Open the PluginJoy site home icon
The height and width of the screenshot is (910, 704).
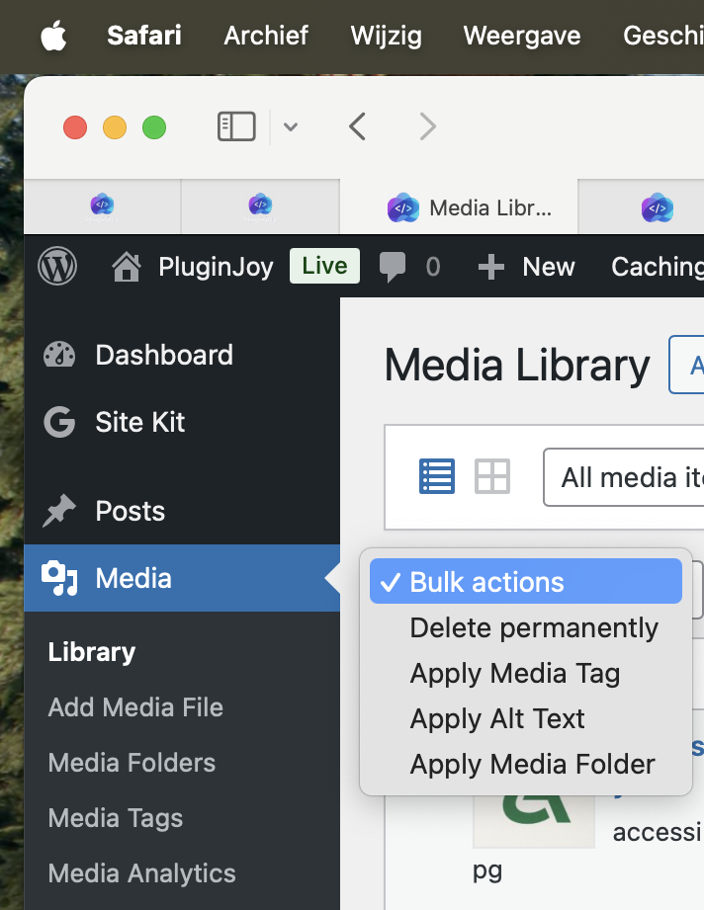click(127, 266)
